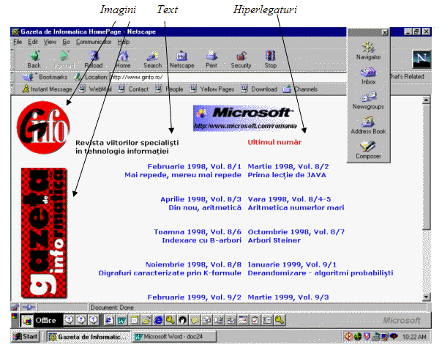Open the View menu
Image resolution: width=442 pixels, height=353 pixels.
[x=49, y=42]
